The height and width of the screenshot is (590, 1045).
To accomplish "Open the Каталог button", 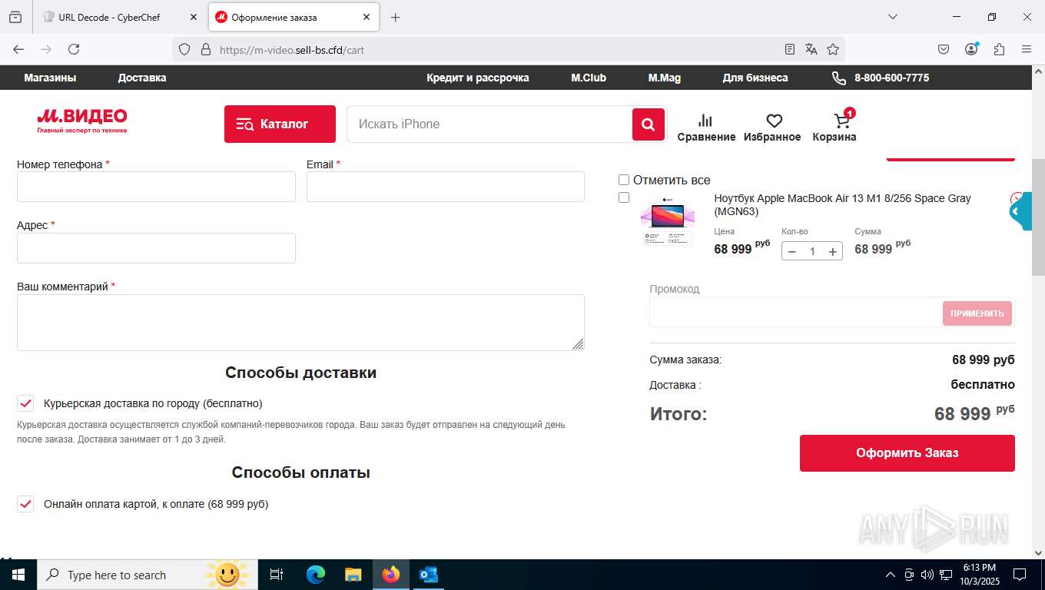I will coord(280,124).
